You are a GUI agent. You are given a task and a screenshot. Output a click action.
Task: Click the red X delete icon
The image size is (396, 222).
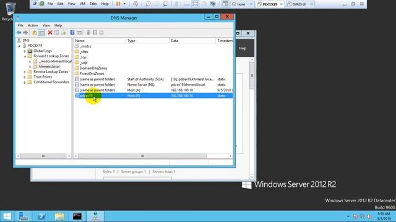pos(50,33)
